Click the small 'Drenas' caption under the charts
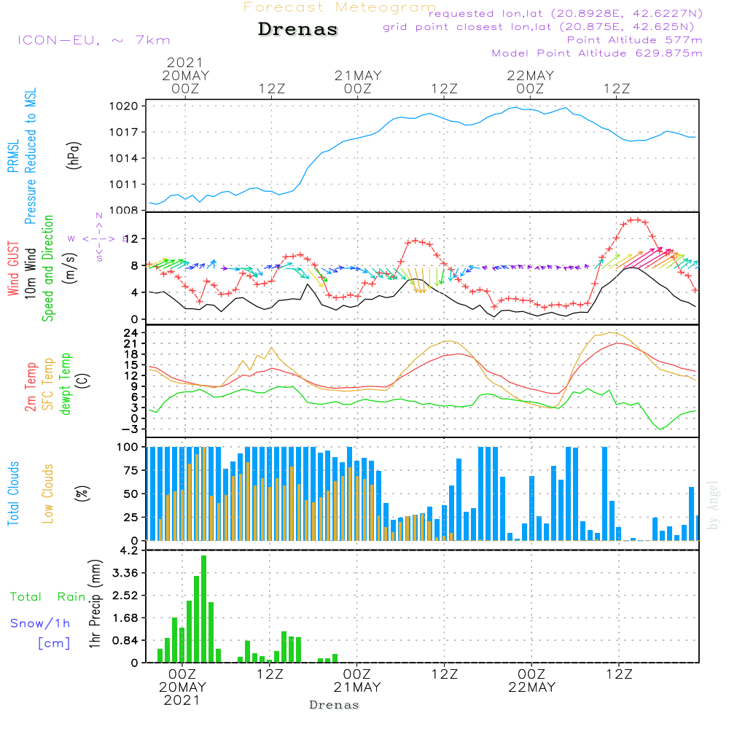This screenshot has width=729, height=729. [335, 705]
